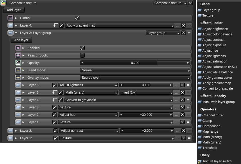This screenshot has width=241, height=164.
Task: Increase Adjust contrast value with right arrow
Action: pyautogui.click(x=172, y=131)
